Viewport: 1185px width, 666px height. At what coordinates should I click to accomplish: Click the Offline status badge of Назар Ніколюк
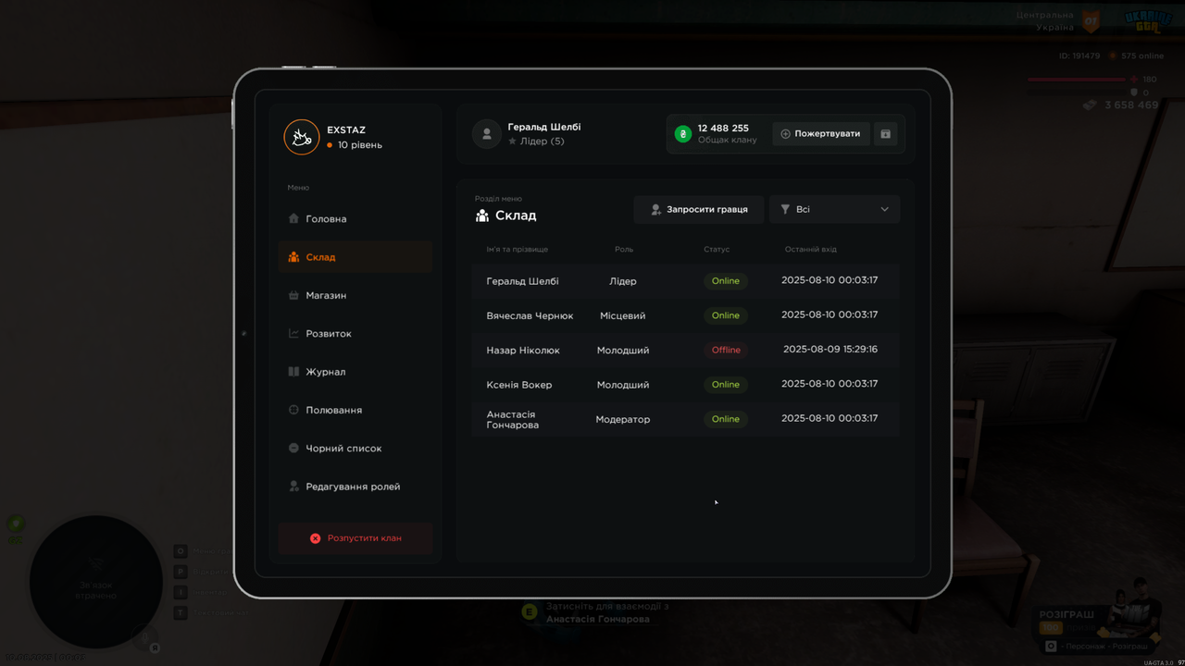(x=726, y=350)
